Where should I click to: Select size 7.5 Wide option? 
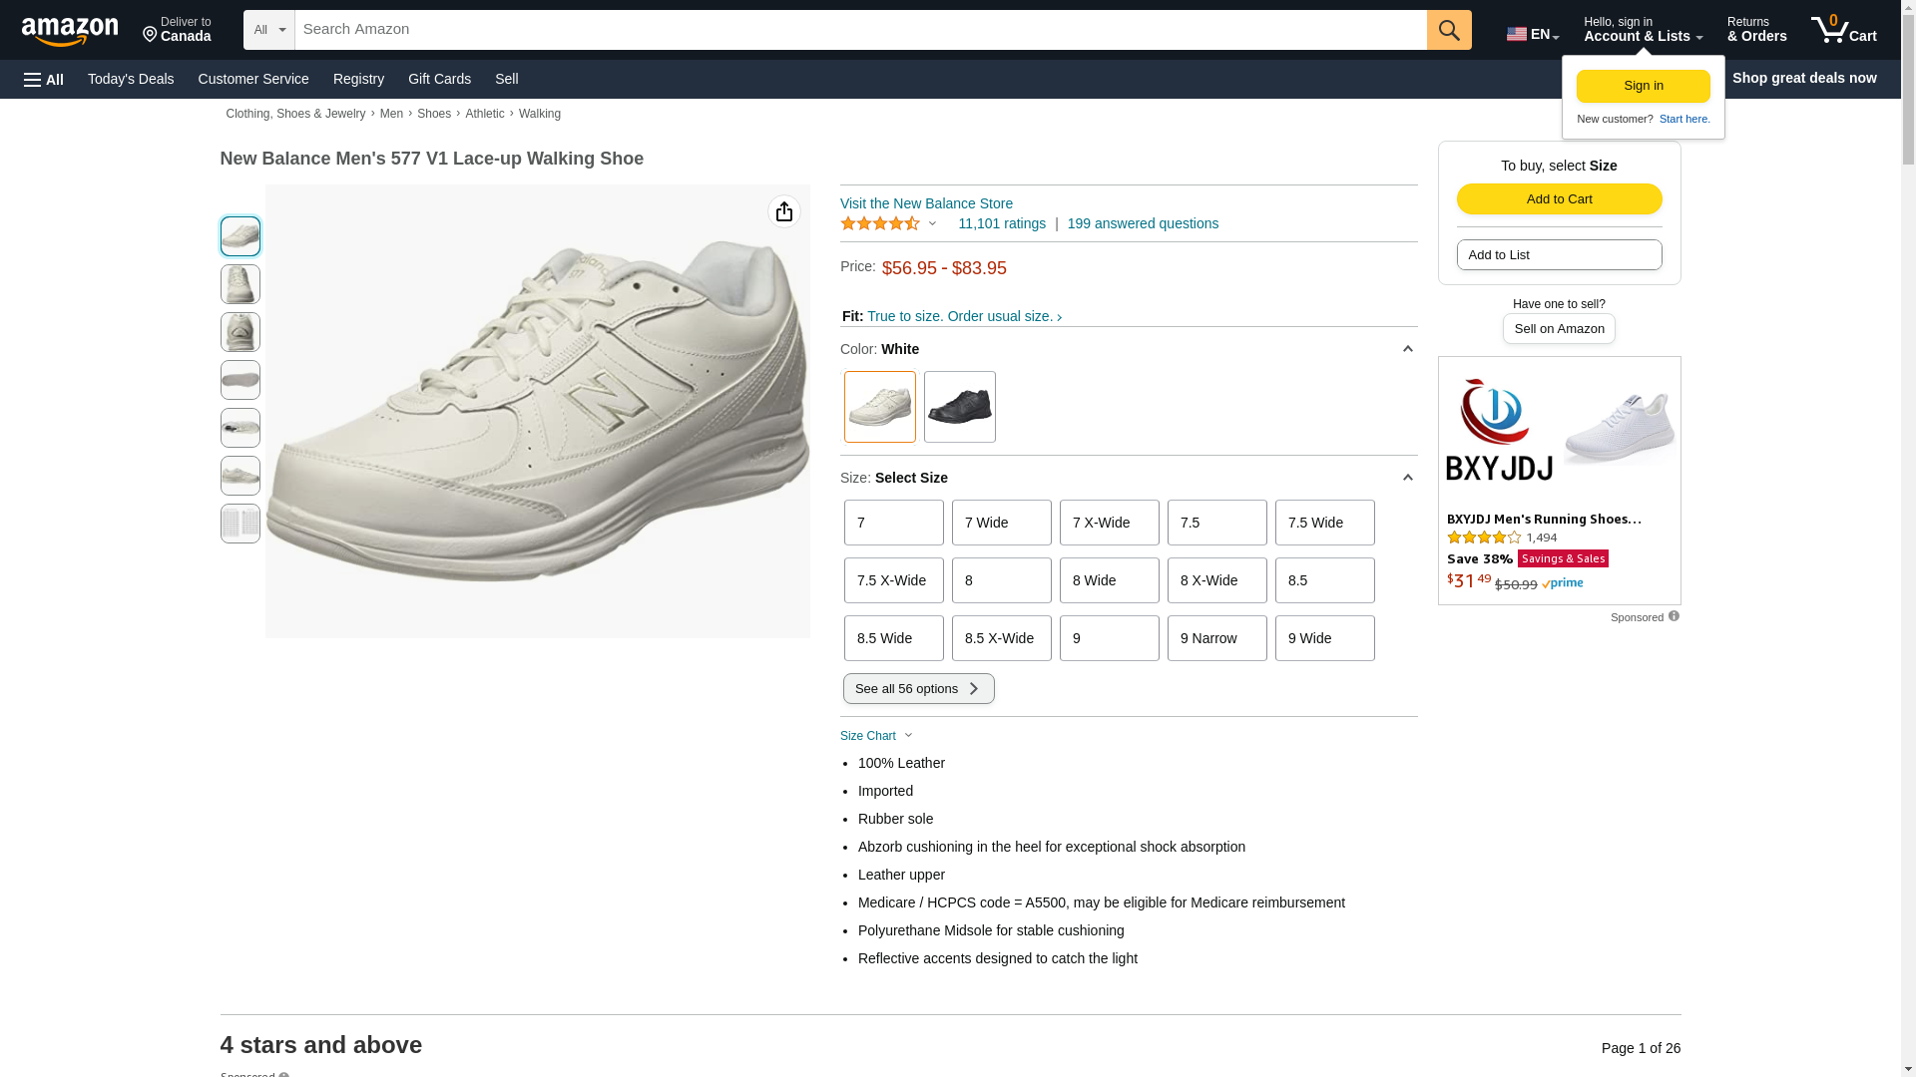point(1324,523)
